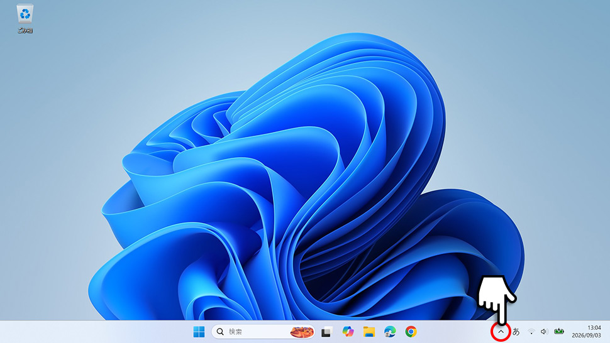Click the battery status tray icon
610x343 pixels.
559,331
